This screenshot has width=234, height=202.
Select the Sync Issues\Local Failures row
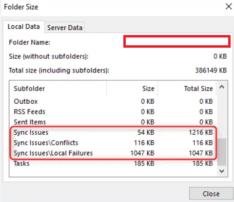[x=113, y=153]
